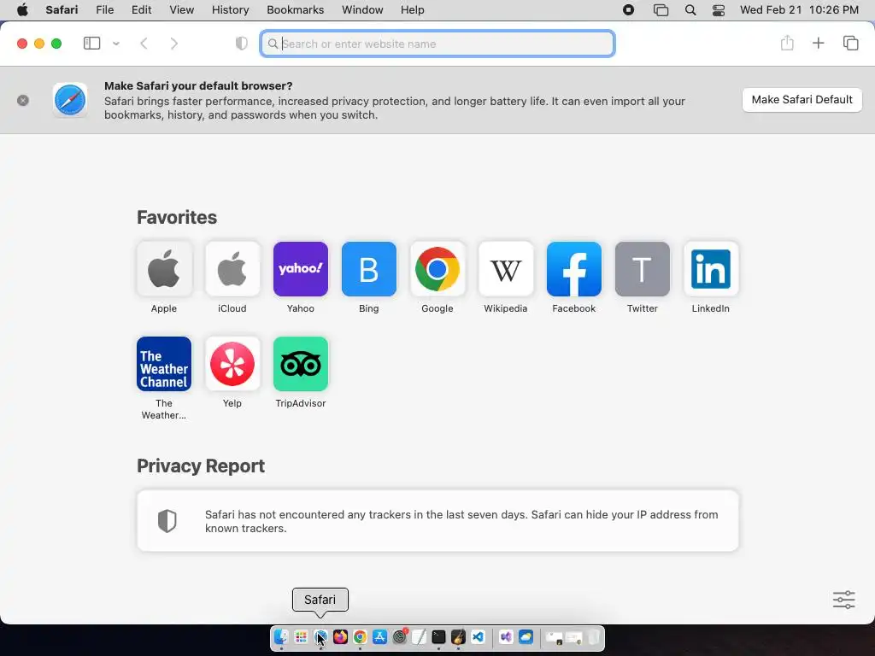Viewport: 875px width, 656px height.
Task: Go back with the back arrow
Action: [144, 44]
